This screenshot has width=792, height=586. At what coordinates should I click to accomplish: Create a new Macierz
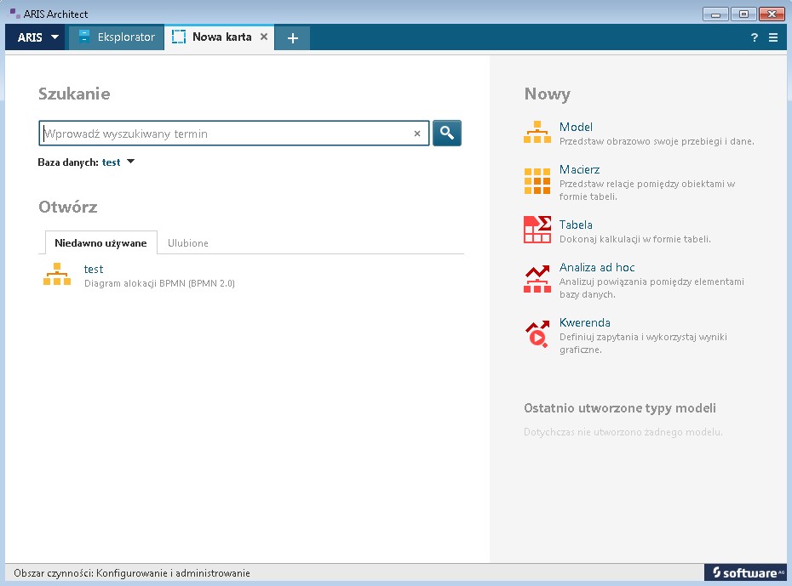[x=579, y=169]
